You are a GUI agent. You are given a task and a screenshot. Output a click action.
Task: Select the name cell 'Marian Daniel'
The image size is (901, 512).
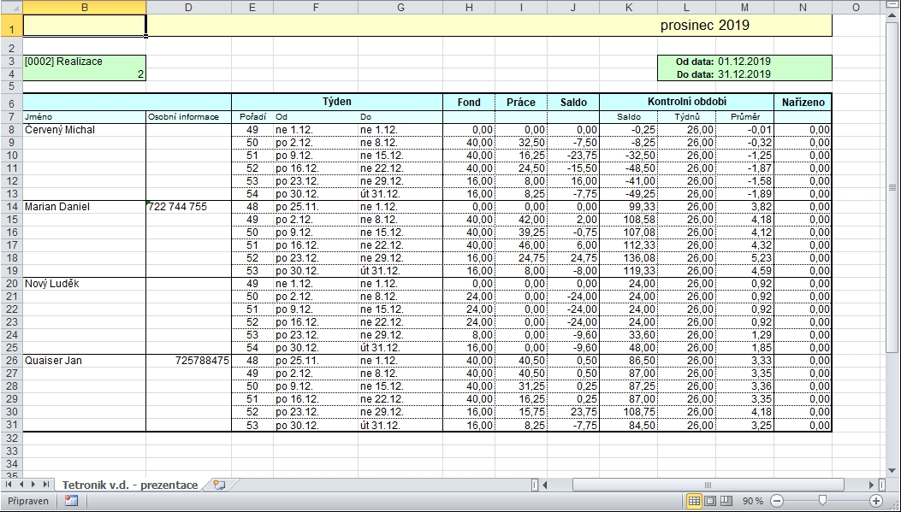[85, 207]
